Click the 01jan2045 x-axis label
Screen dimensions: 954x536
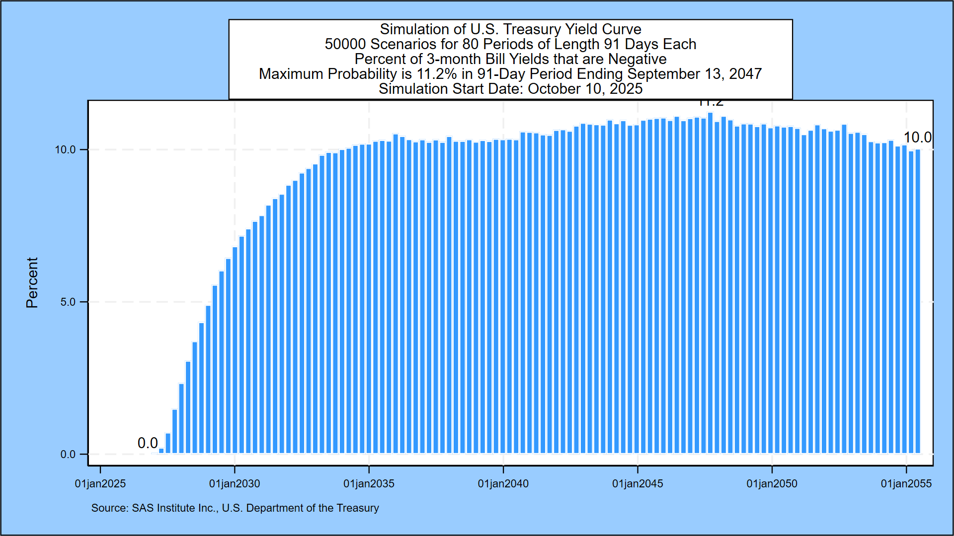[x=637, y=483]
